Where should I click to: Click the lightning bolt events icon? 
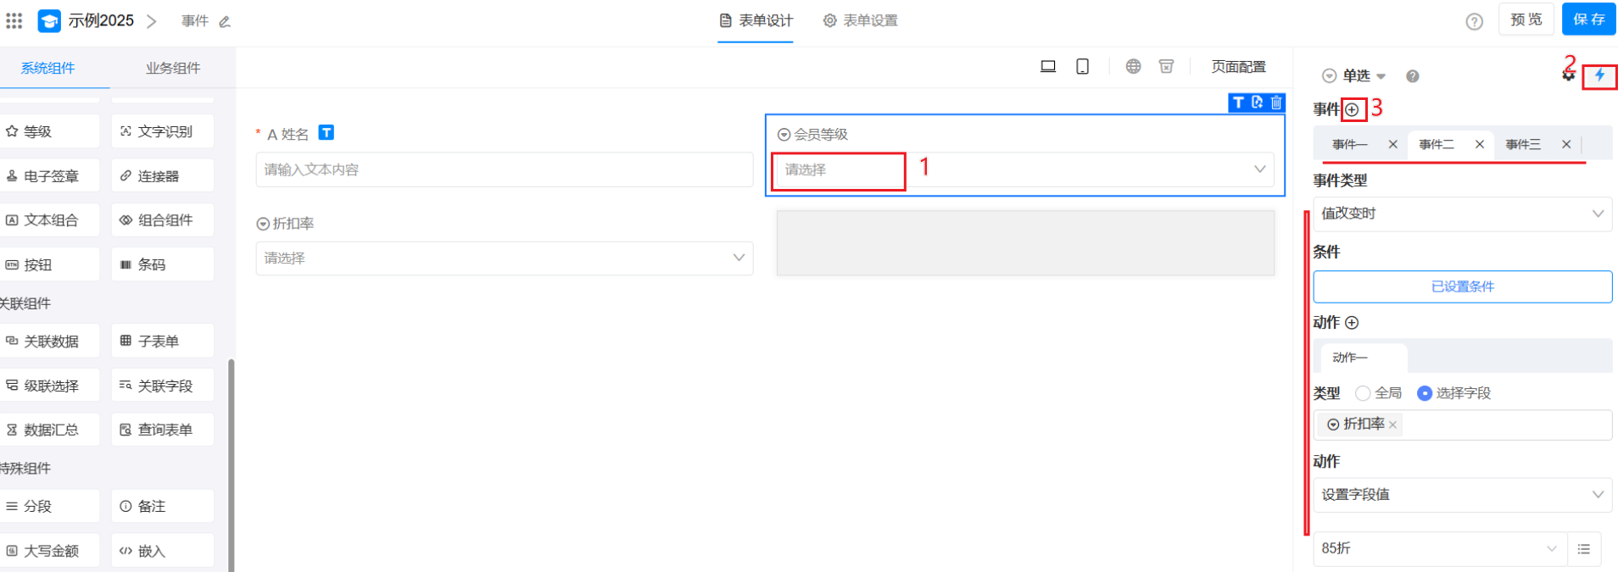coord(1599,75)
